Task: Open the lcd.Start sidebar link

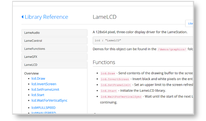Action: (x=38, y=95)
